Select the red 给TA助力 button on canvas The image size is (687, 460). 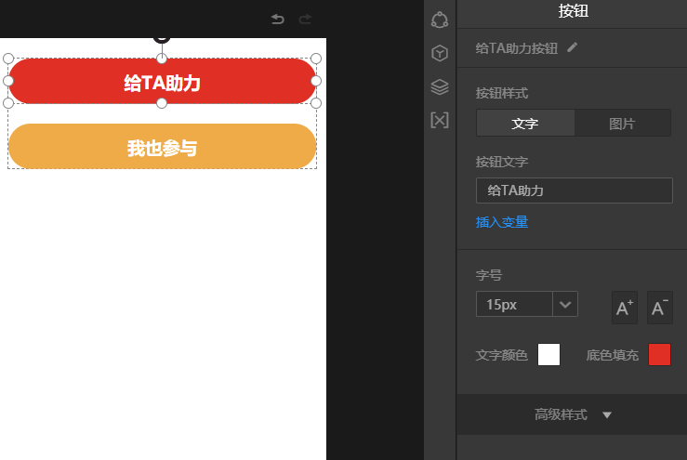pyautogui.click(x=162, y=81)
